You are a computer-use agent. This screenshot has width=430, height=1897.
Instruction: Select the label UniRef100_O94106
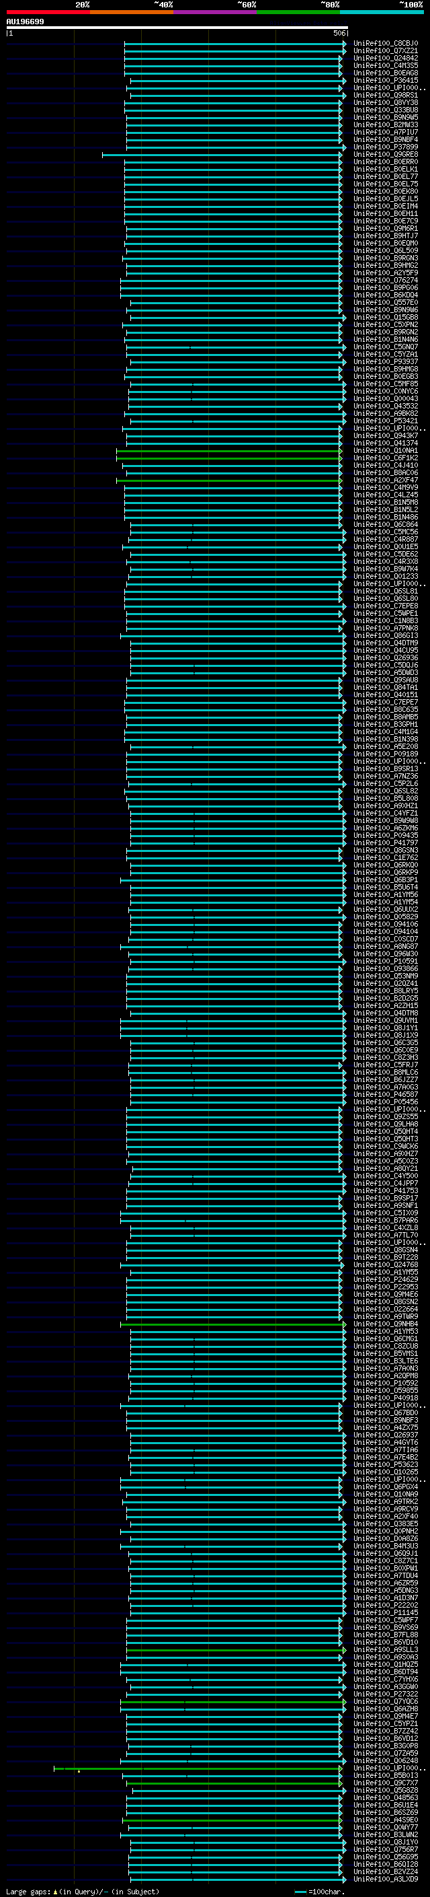(385, 924)
